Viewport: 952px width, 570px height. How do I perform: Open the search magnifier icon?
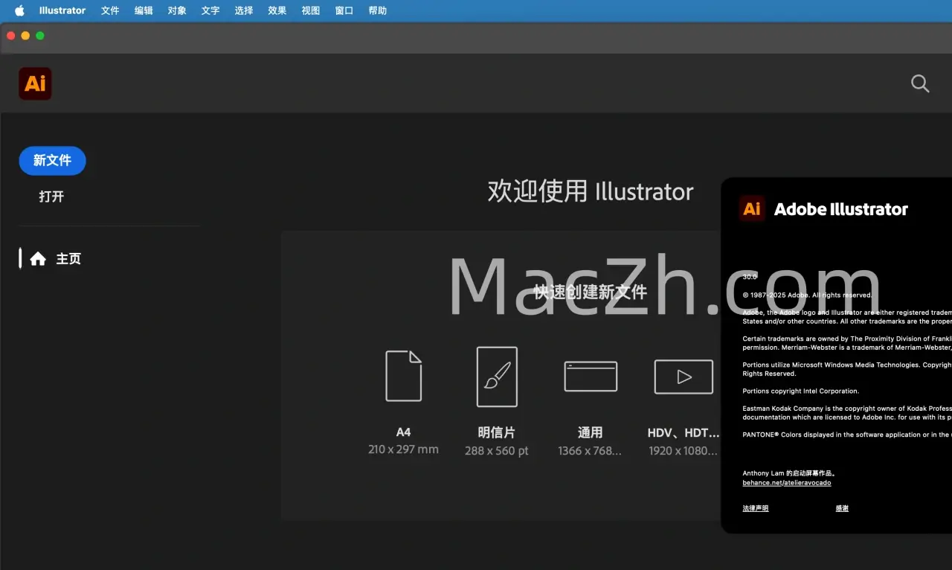pos(920,83)
